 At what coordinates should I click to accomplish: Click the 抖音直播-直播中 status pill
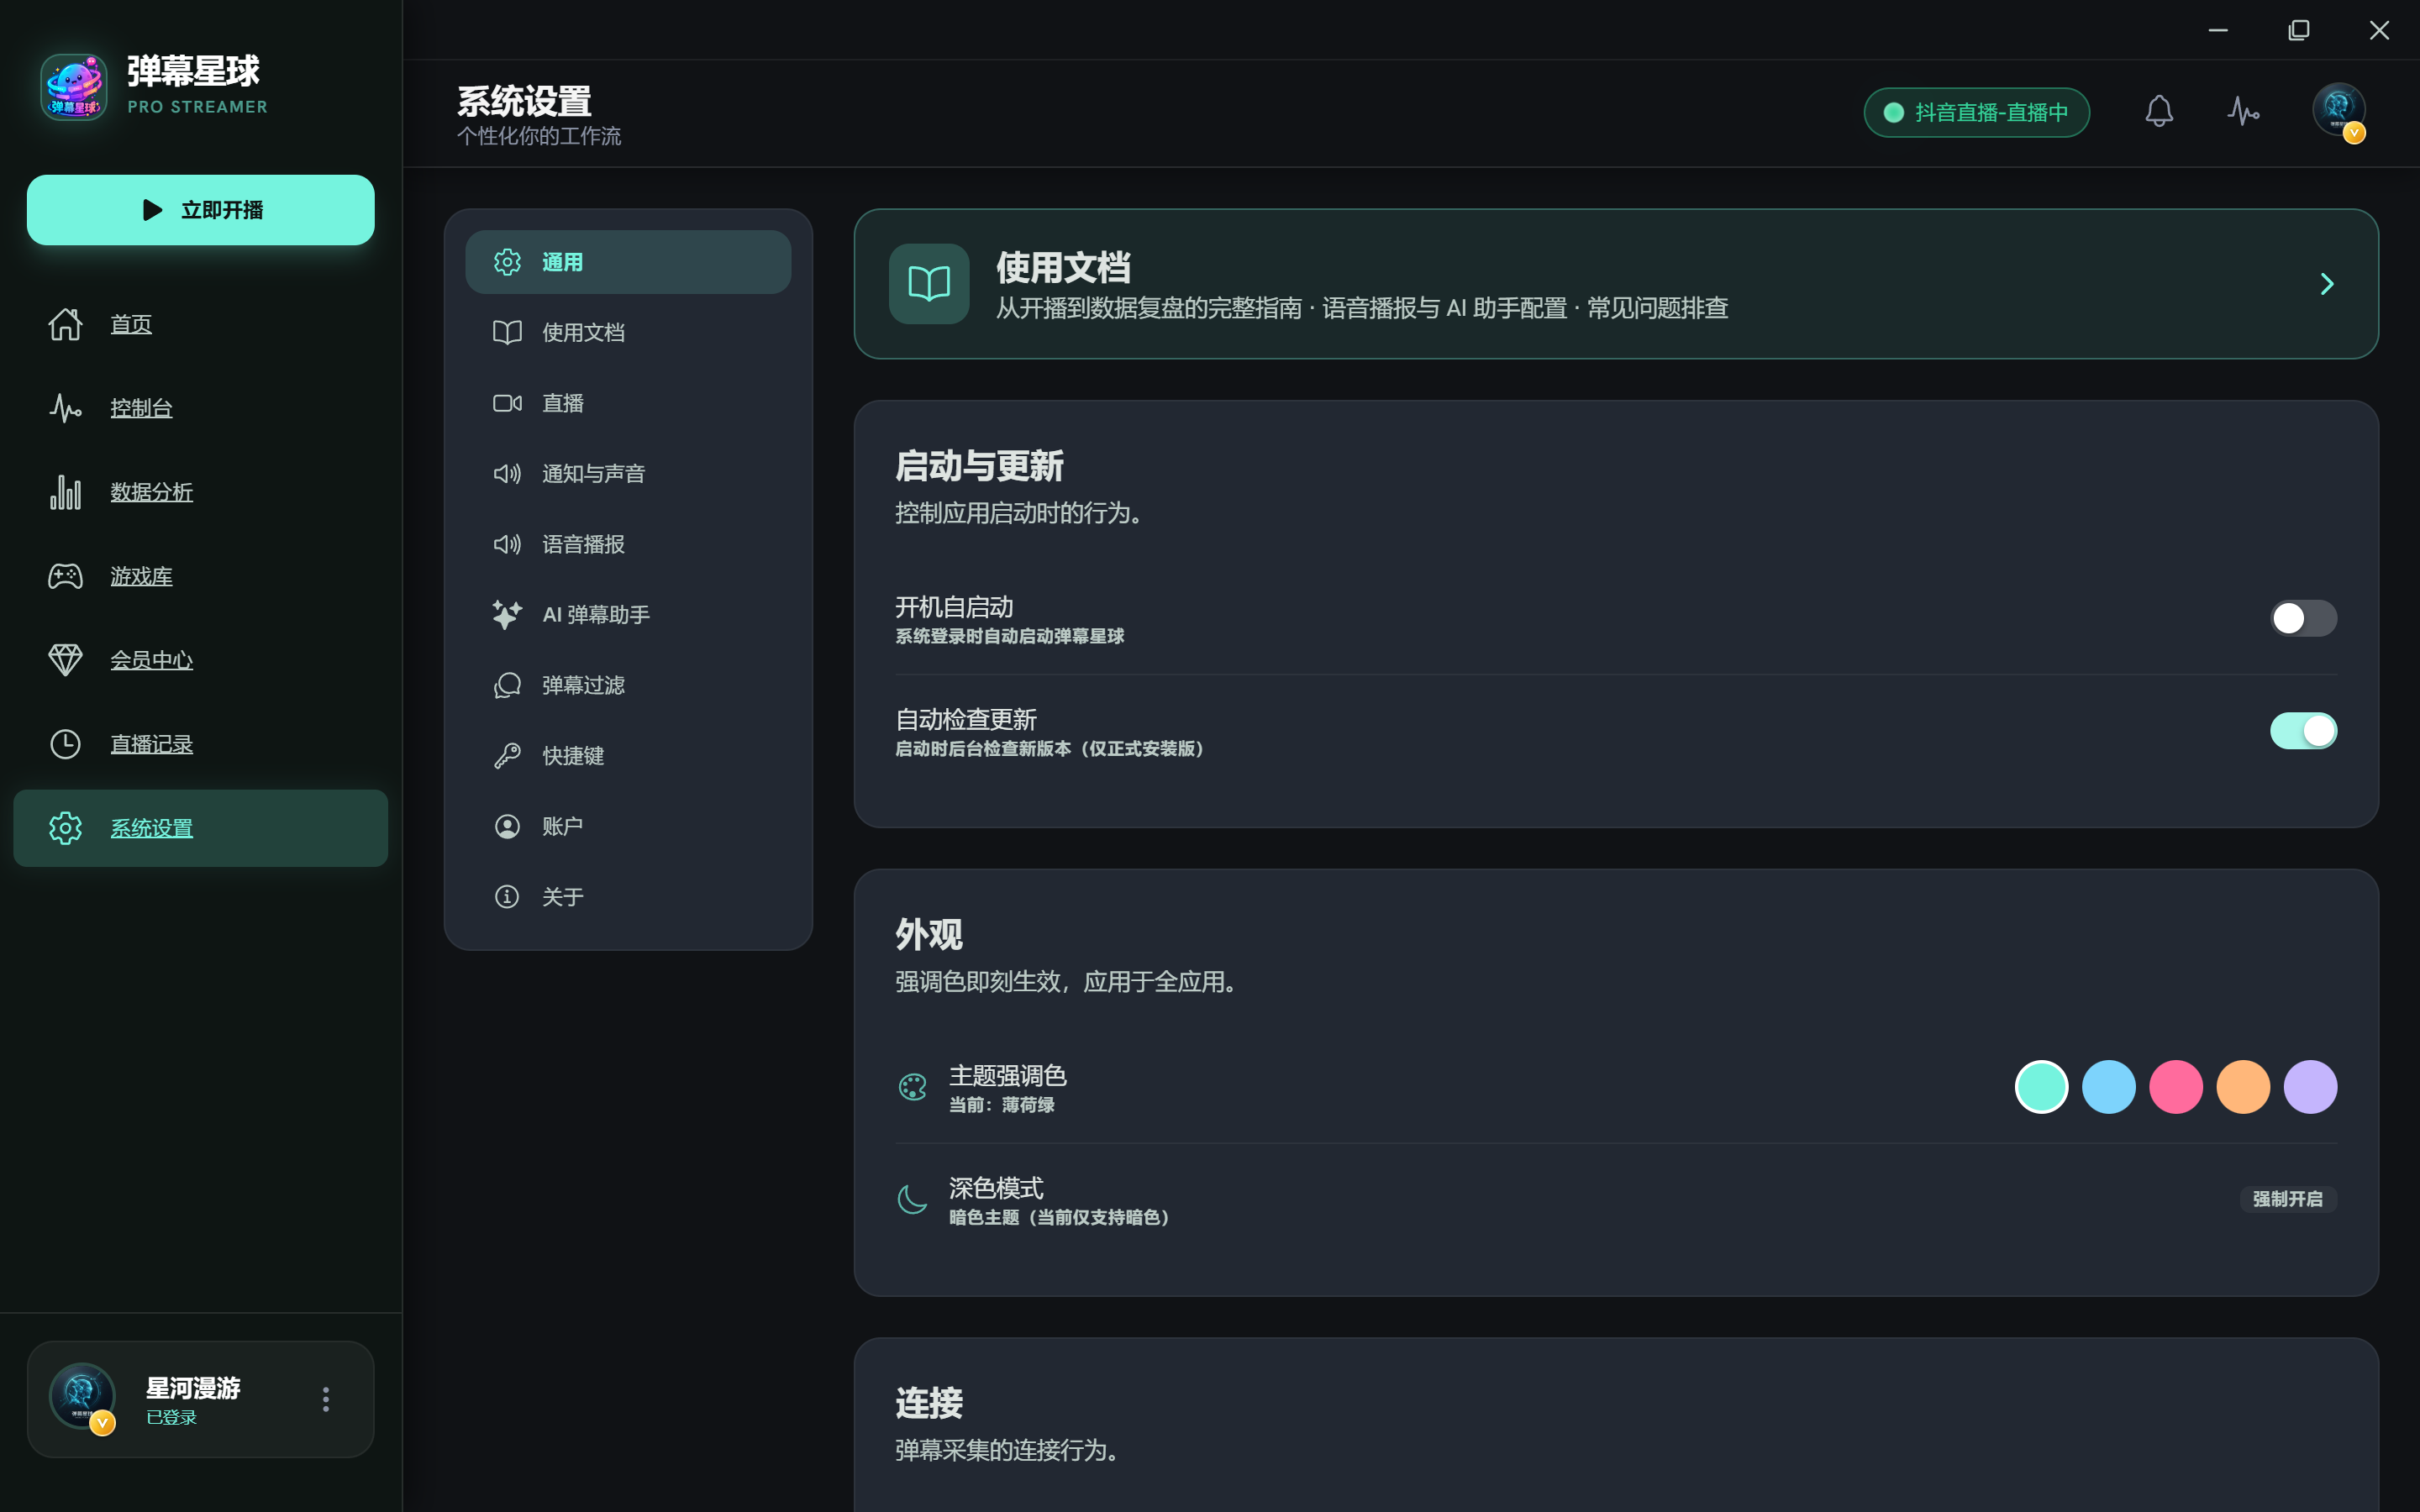click(x=1976, y=112)
